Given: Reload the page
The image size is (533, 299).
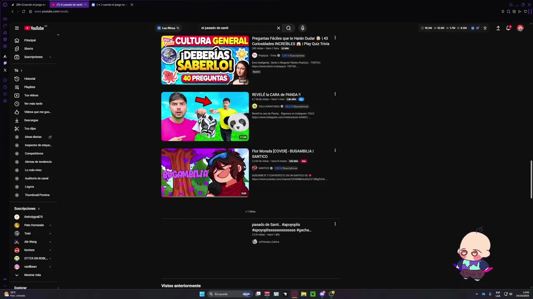Looking at the screenshot, I should (23, 11).
